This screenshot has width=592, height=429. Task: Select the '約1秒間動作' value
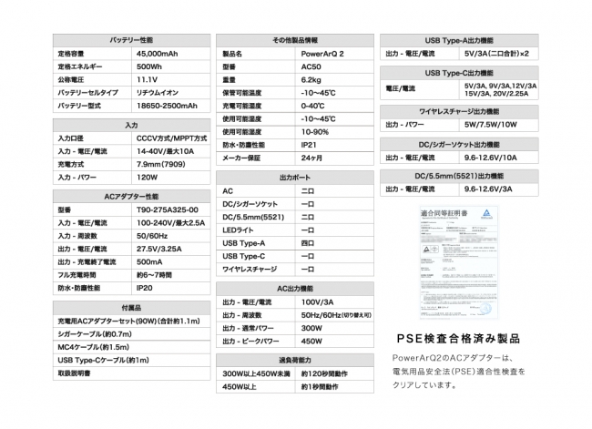320,387
